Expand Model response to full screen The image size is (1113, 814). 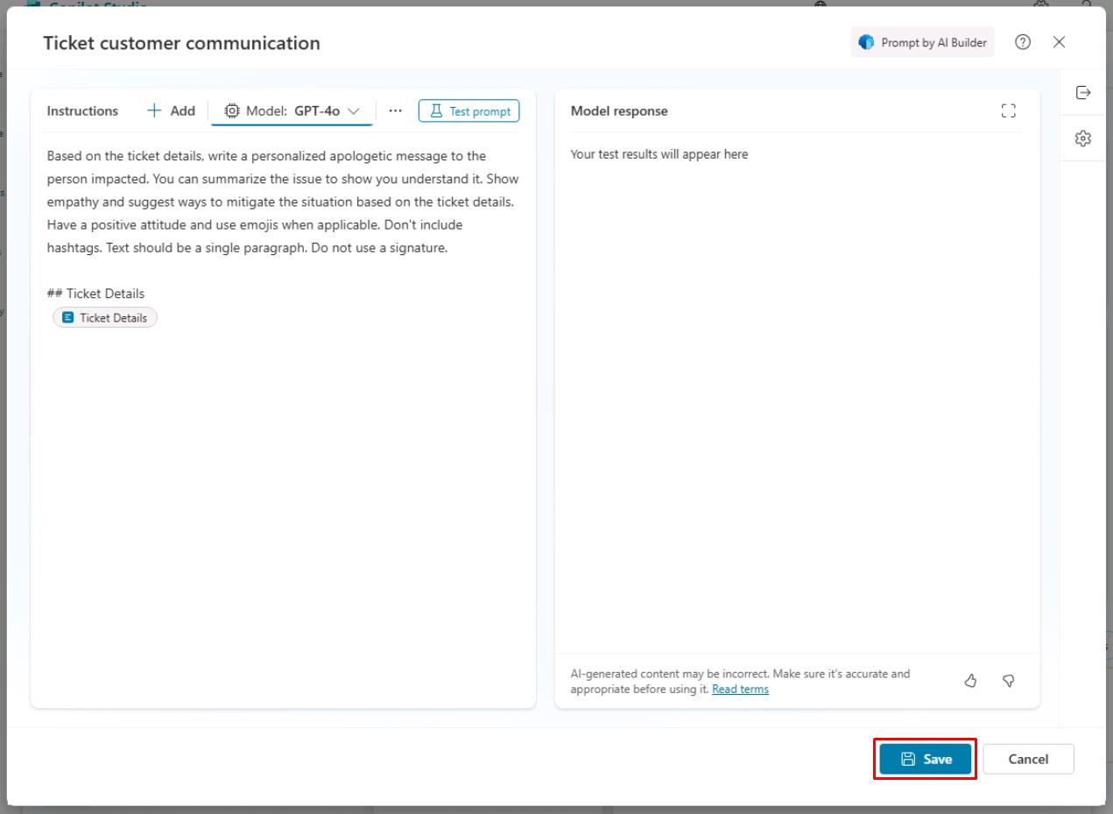[x=1008, y=110]
